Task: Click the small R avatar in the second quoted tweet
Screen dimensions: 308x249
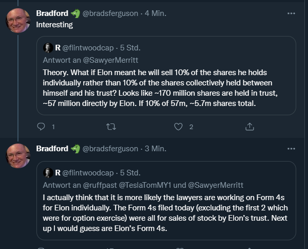Action: click(48, 173)
